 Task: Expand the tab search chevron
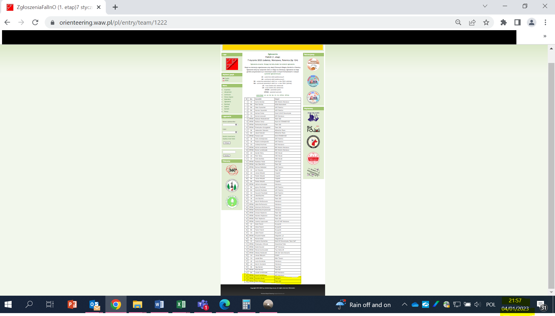click(485, 6)
